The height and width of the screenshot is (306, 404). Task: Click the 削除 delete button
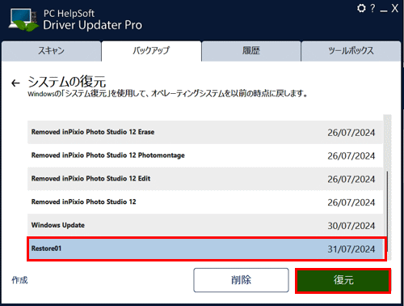click(x=241, y=280)
